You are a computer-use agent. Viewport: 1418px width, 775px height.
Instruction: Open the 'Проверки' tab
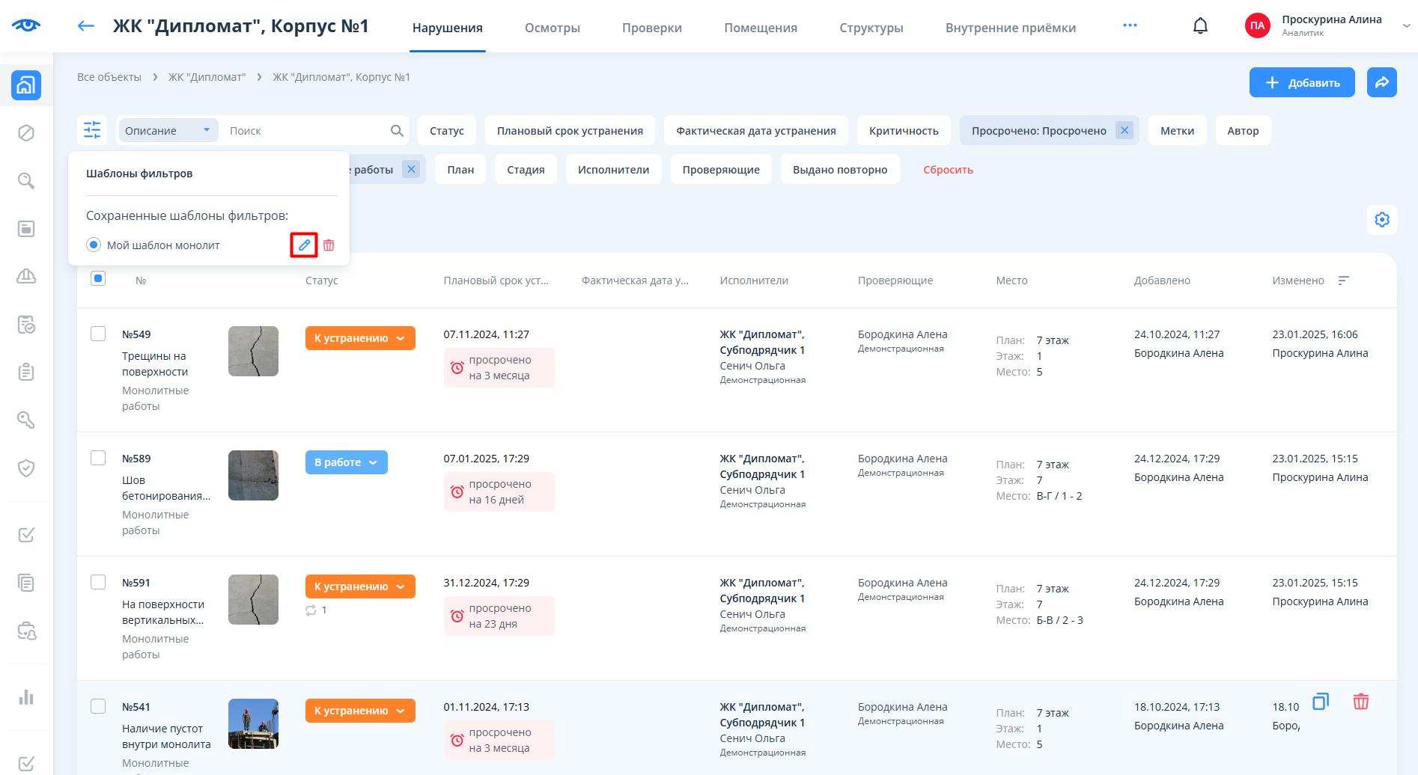click(x=651, y=28)
